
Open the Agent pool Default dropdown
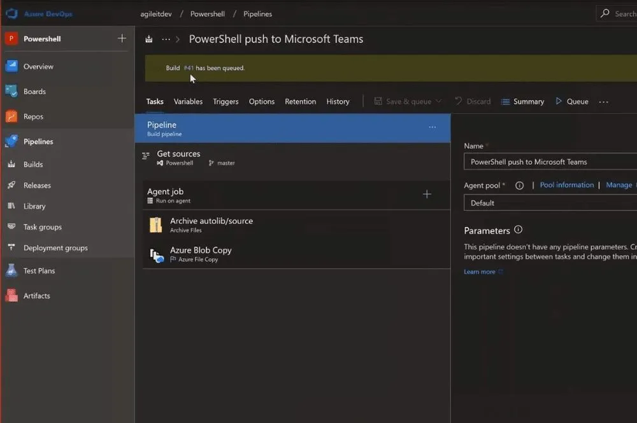(550, 203)
